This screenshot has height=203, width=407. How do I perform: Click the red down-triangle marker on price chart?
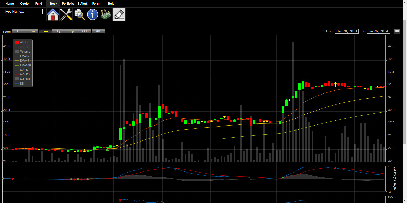(x=42, y=149)
